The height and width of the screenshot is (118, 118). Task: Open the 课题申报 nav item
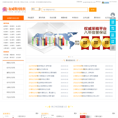tap(64, 18)
